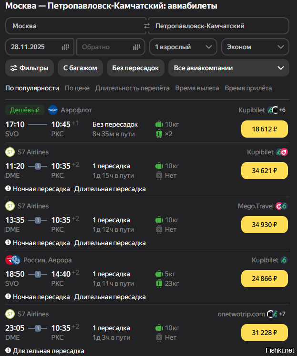Click S7 Airlines logo on 23:05 flight
This screenshot has height=356, width=297.
point(10,314)
